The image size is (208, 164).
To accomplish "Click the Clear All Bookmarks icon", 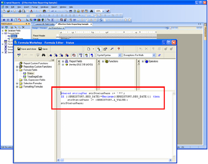I will coord(67,55).
